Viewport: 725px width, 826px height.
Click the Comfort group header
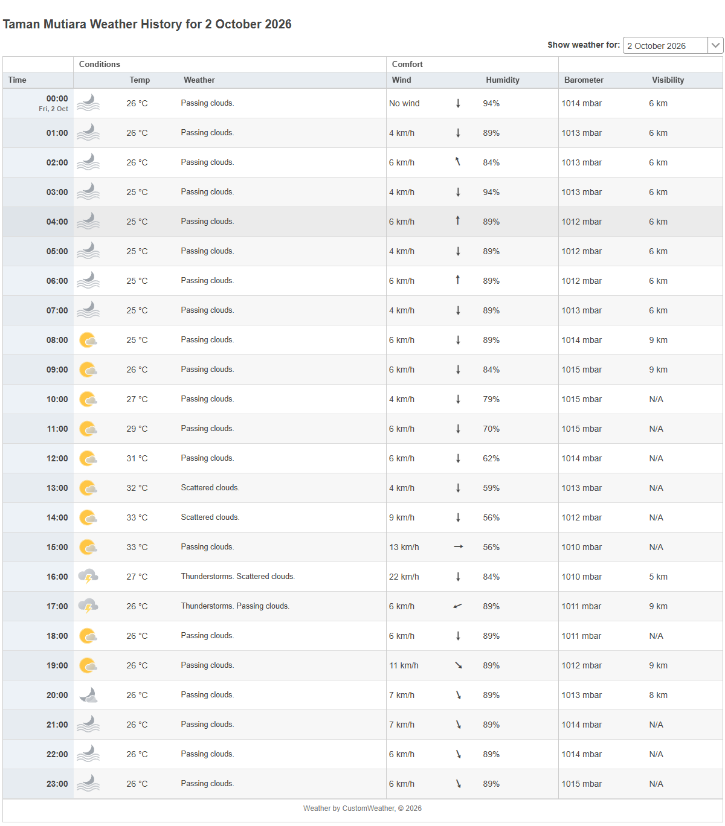coord(408,64)
